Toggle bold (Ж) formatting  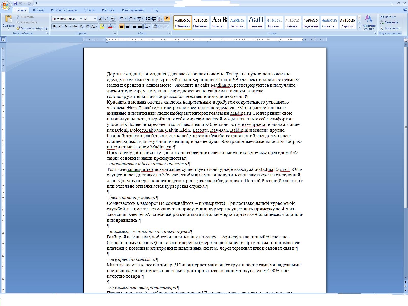tap(54, 26)
